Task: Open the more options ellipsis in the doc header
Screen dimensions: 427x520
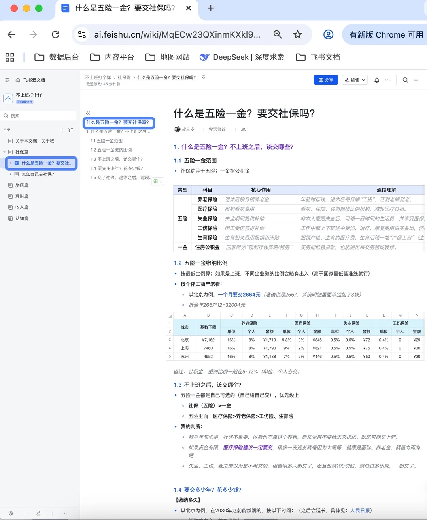Action: point(387,80)
